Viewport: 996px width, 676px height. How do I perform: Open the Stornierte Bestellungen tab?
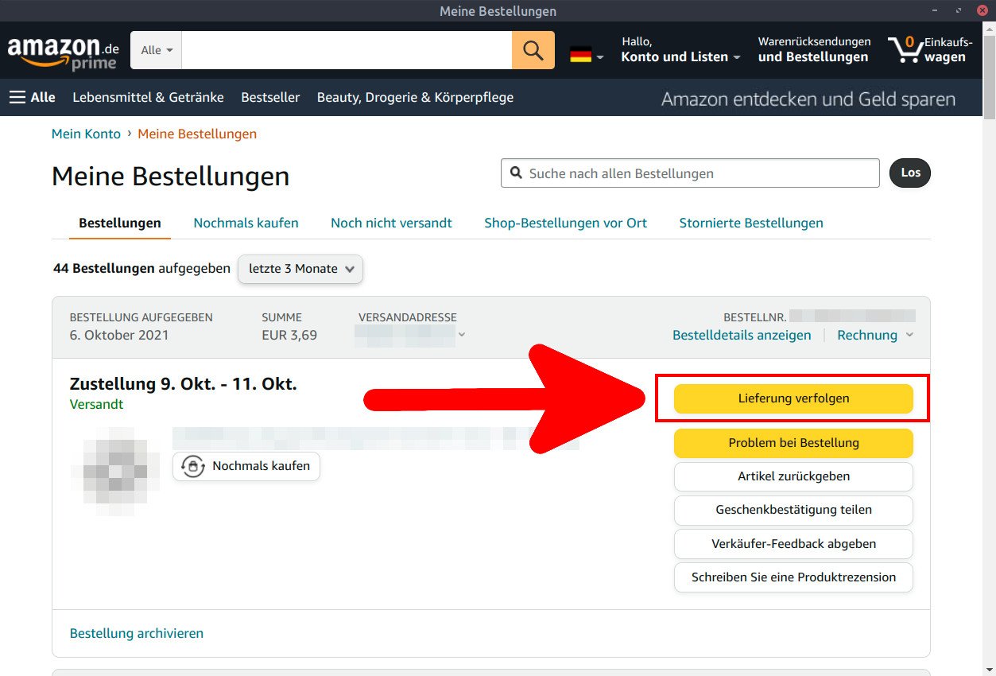[751, 223]
